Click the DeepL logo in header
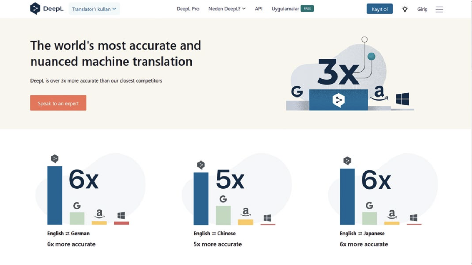Screen dimensions: 472x265 point(47,9)
